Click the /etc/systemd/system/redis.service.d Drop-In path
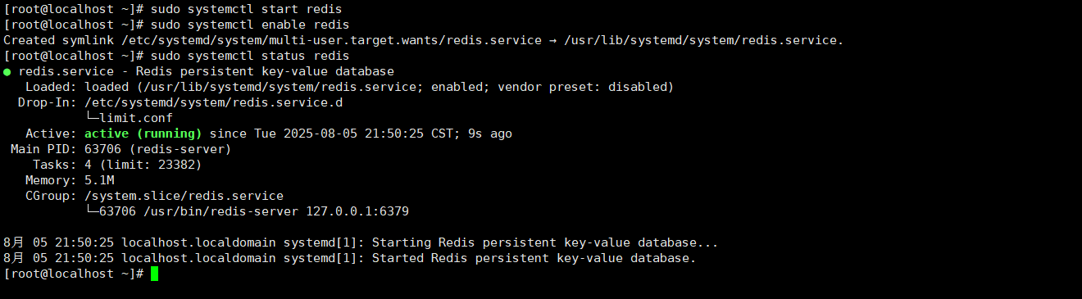Screen dimensions: 1082x299 click(214, 102)
